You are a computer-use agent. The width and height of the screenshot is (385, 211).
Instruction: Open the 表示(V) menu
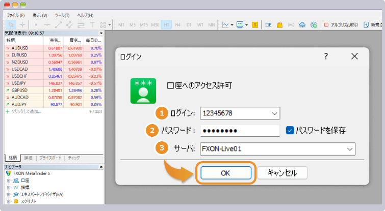click(40, 15)
